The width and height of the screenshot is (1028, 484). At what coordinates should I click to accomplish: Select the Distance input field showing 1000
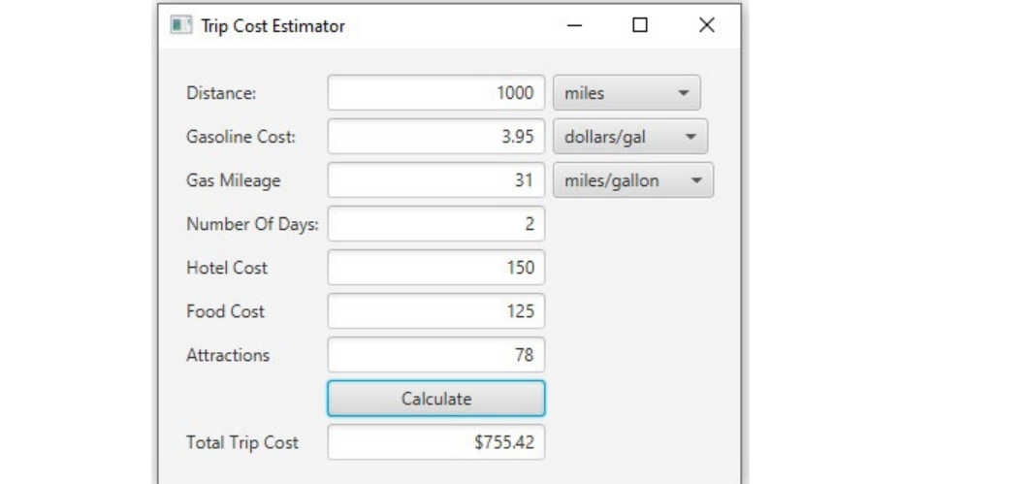(436, 93)
